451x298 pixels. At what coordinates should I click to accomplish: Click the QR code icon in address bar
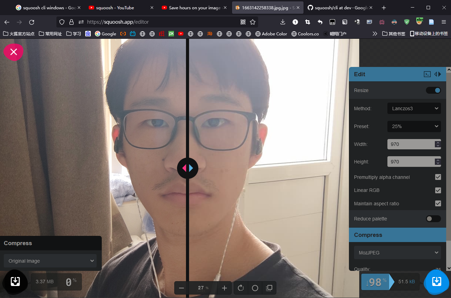(243, 22)
